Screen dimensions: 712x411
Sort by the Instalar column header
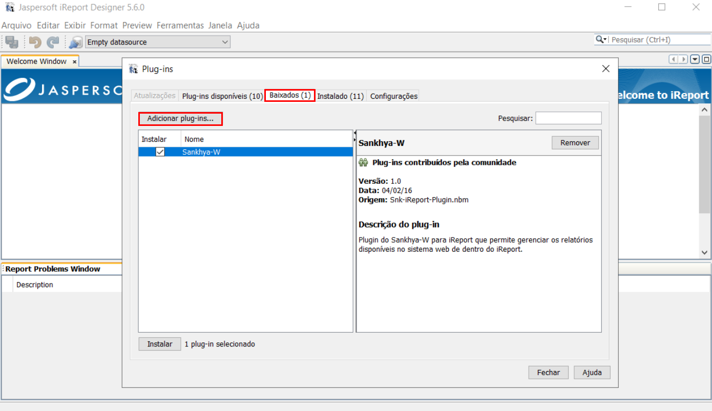tap(160, 139)
